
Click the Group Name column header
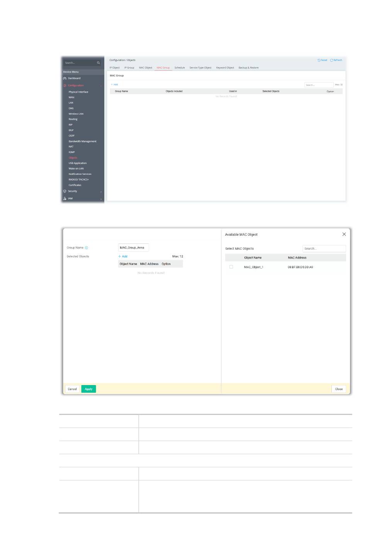(x=121, y=91)
